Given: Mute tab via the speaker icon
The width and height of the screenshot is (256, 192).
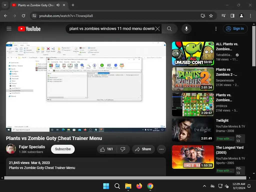Looking at the screenshot, I should (x=58, y=5).
